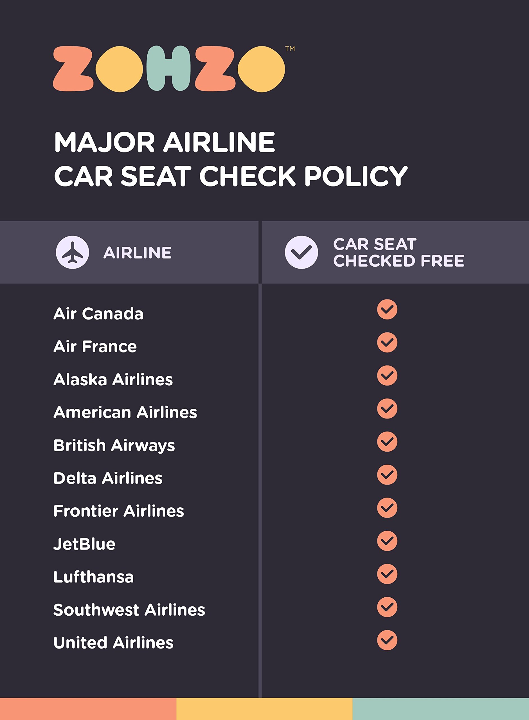This screenshot has width=529, height=720.
Task: Click the Air Canada checkmark icon
Action: [x=387, y=310]
